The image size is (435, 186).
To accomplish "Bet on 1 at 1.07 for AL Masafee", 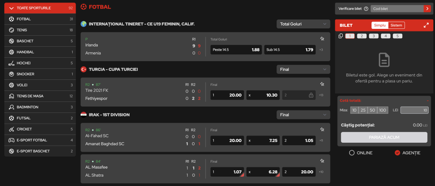I will click(227, 172).
